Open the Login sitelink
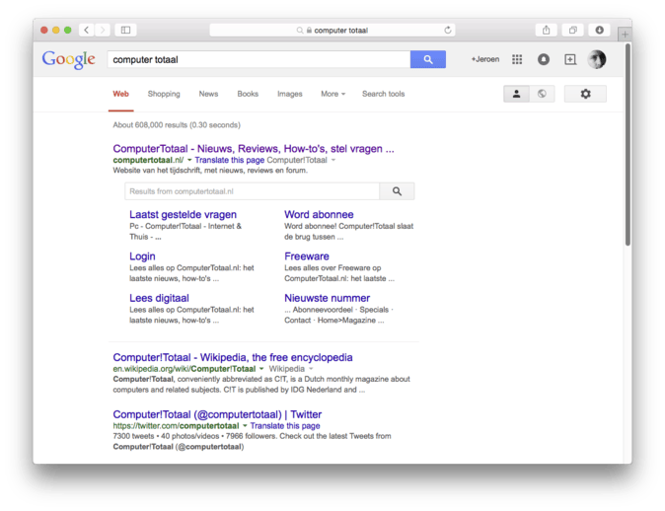This screenshot has height=511, width=665. pos(142,256)
